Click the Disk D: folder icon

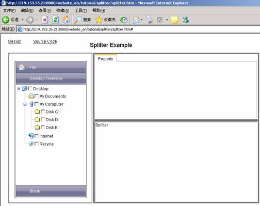37,119
